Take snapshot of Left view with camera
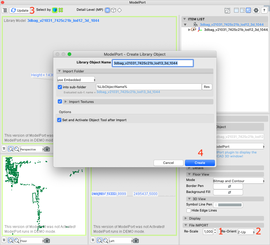This screenshot has width=270, height=245. click(x=136, y=241)
